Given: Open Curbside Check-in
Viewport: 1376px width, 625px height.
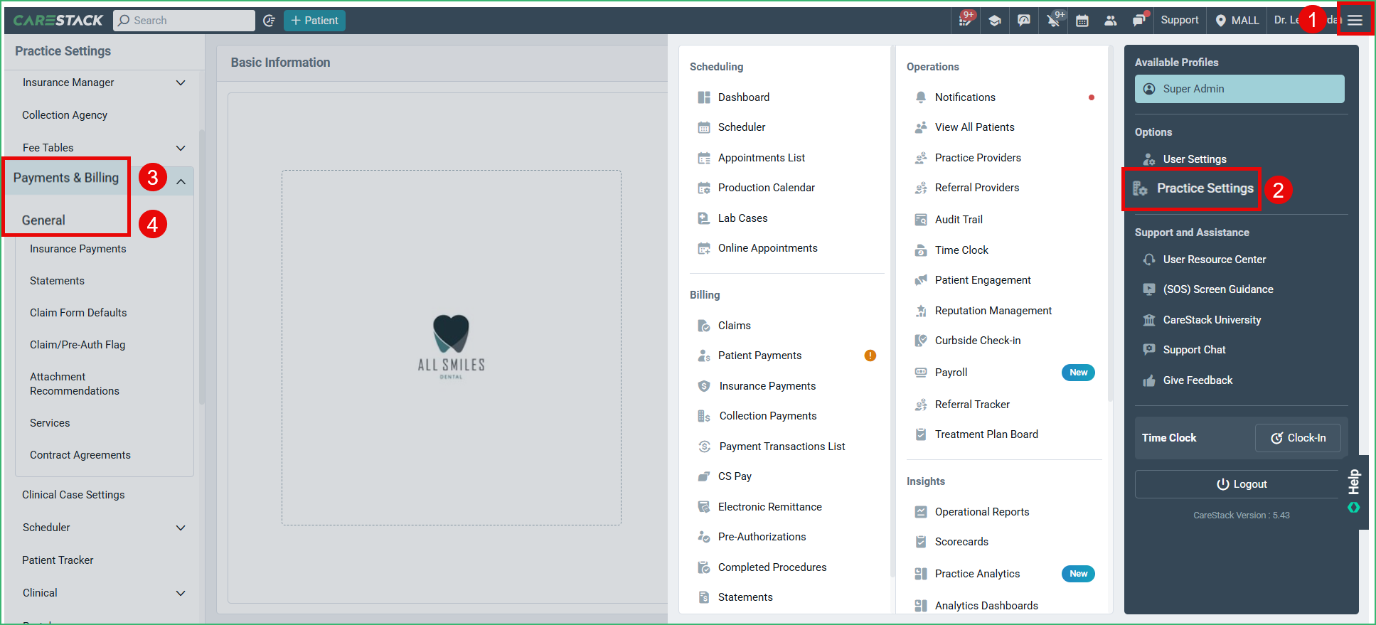Looking at the screenshot, I should point(978,341).
